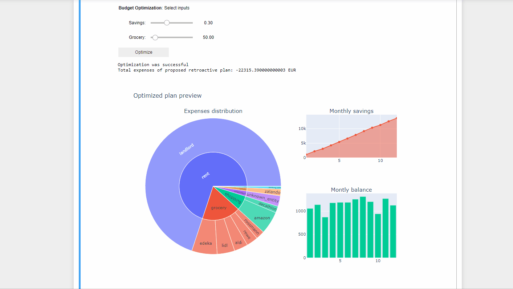513x289 pixels.
Task: Click the Savings slider handle
Action: click(167, 23)
